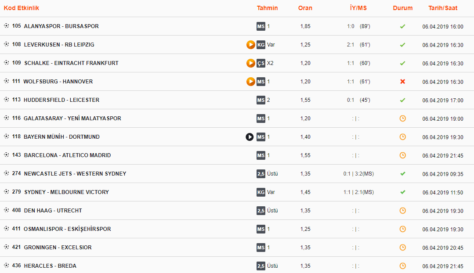Click date 06.04.2019 09:35 for Newcastle Jets
This screenshot has height=273, width=474.
point(443,174)
